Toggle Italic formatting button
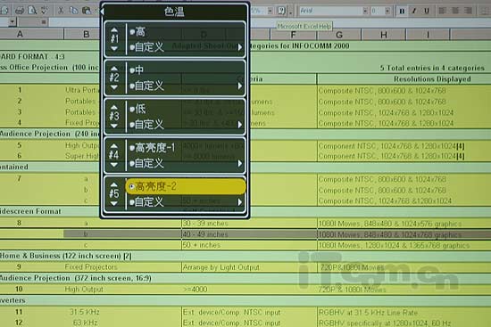 click(x=414, y=11)
